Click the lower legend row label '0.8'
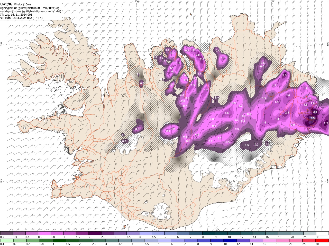The width and height of the screenshot is (329, 246). click(x=42, y=244)
